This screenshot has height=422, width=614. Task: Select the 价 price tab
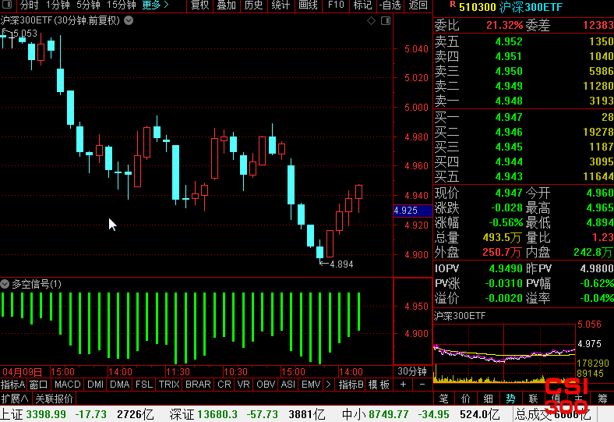point(466,399)
